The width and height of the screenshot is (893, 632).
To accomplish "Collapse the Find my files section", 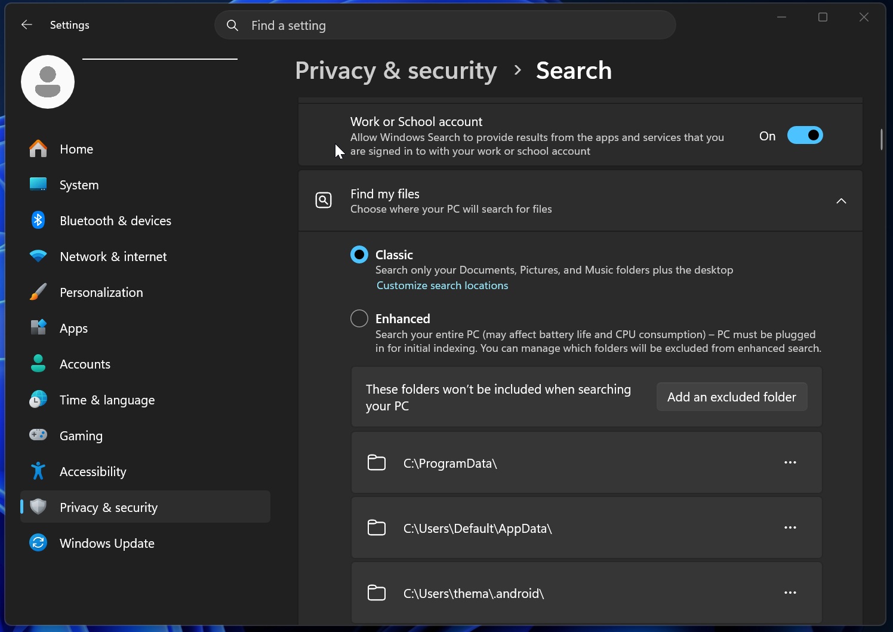I will tap(841, 201).
